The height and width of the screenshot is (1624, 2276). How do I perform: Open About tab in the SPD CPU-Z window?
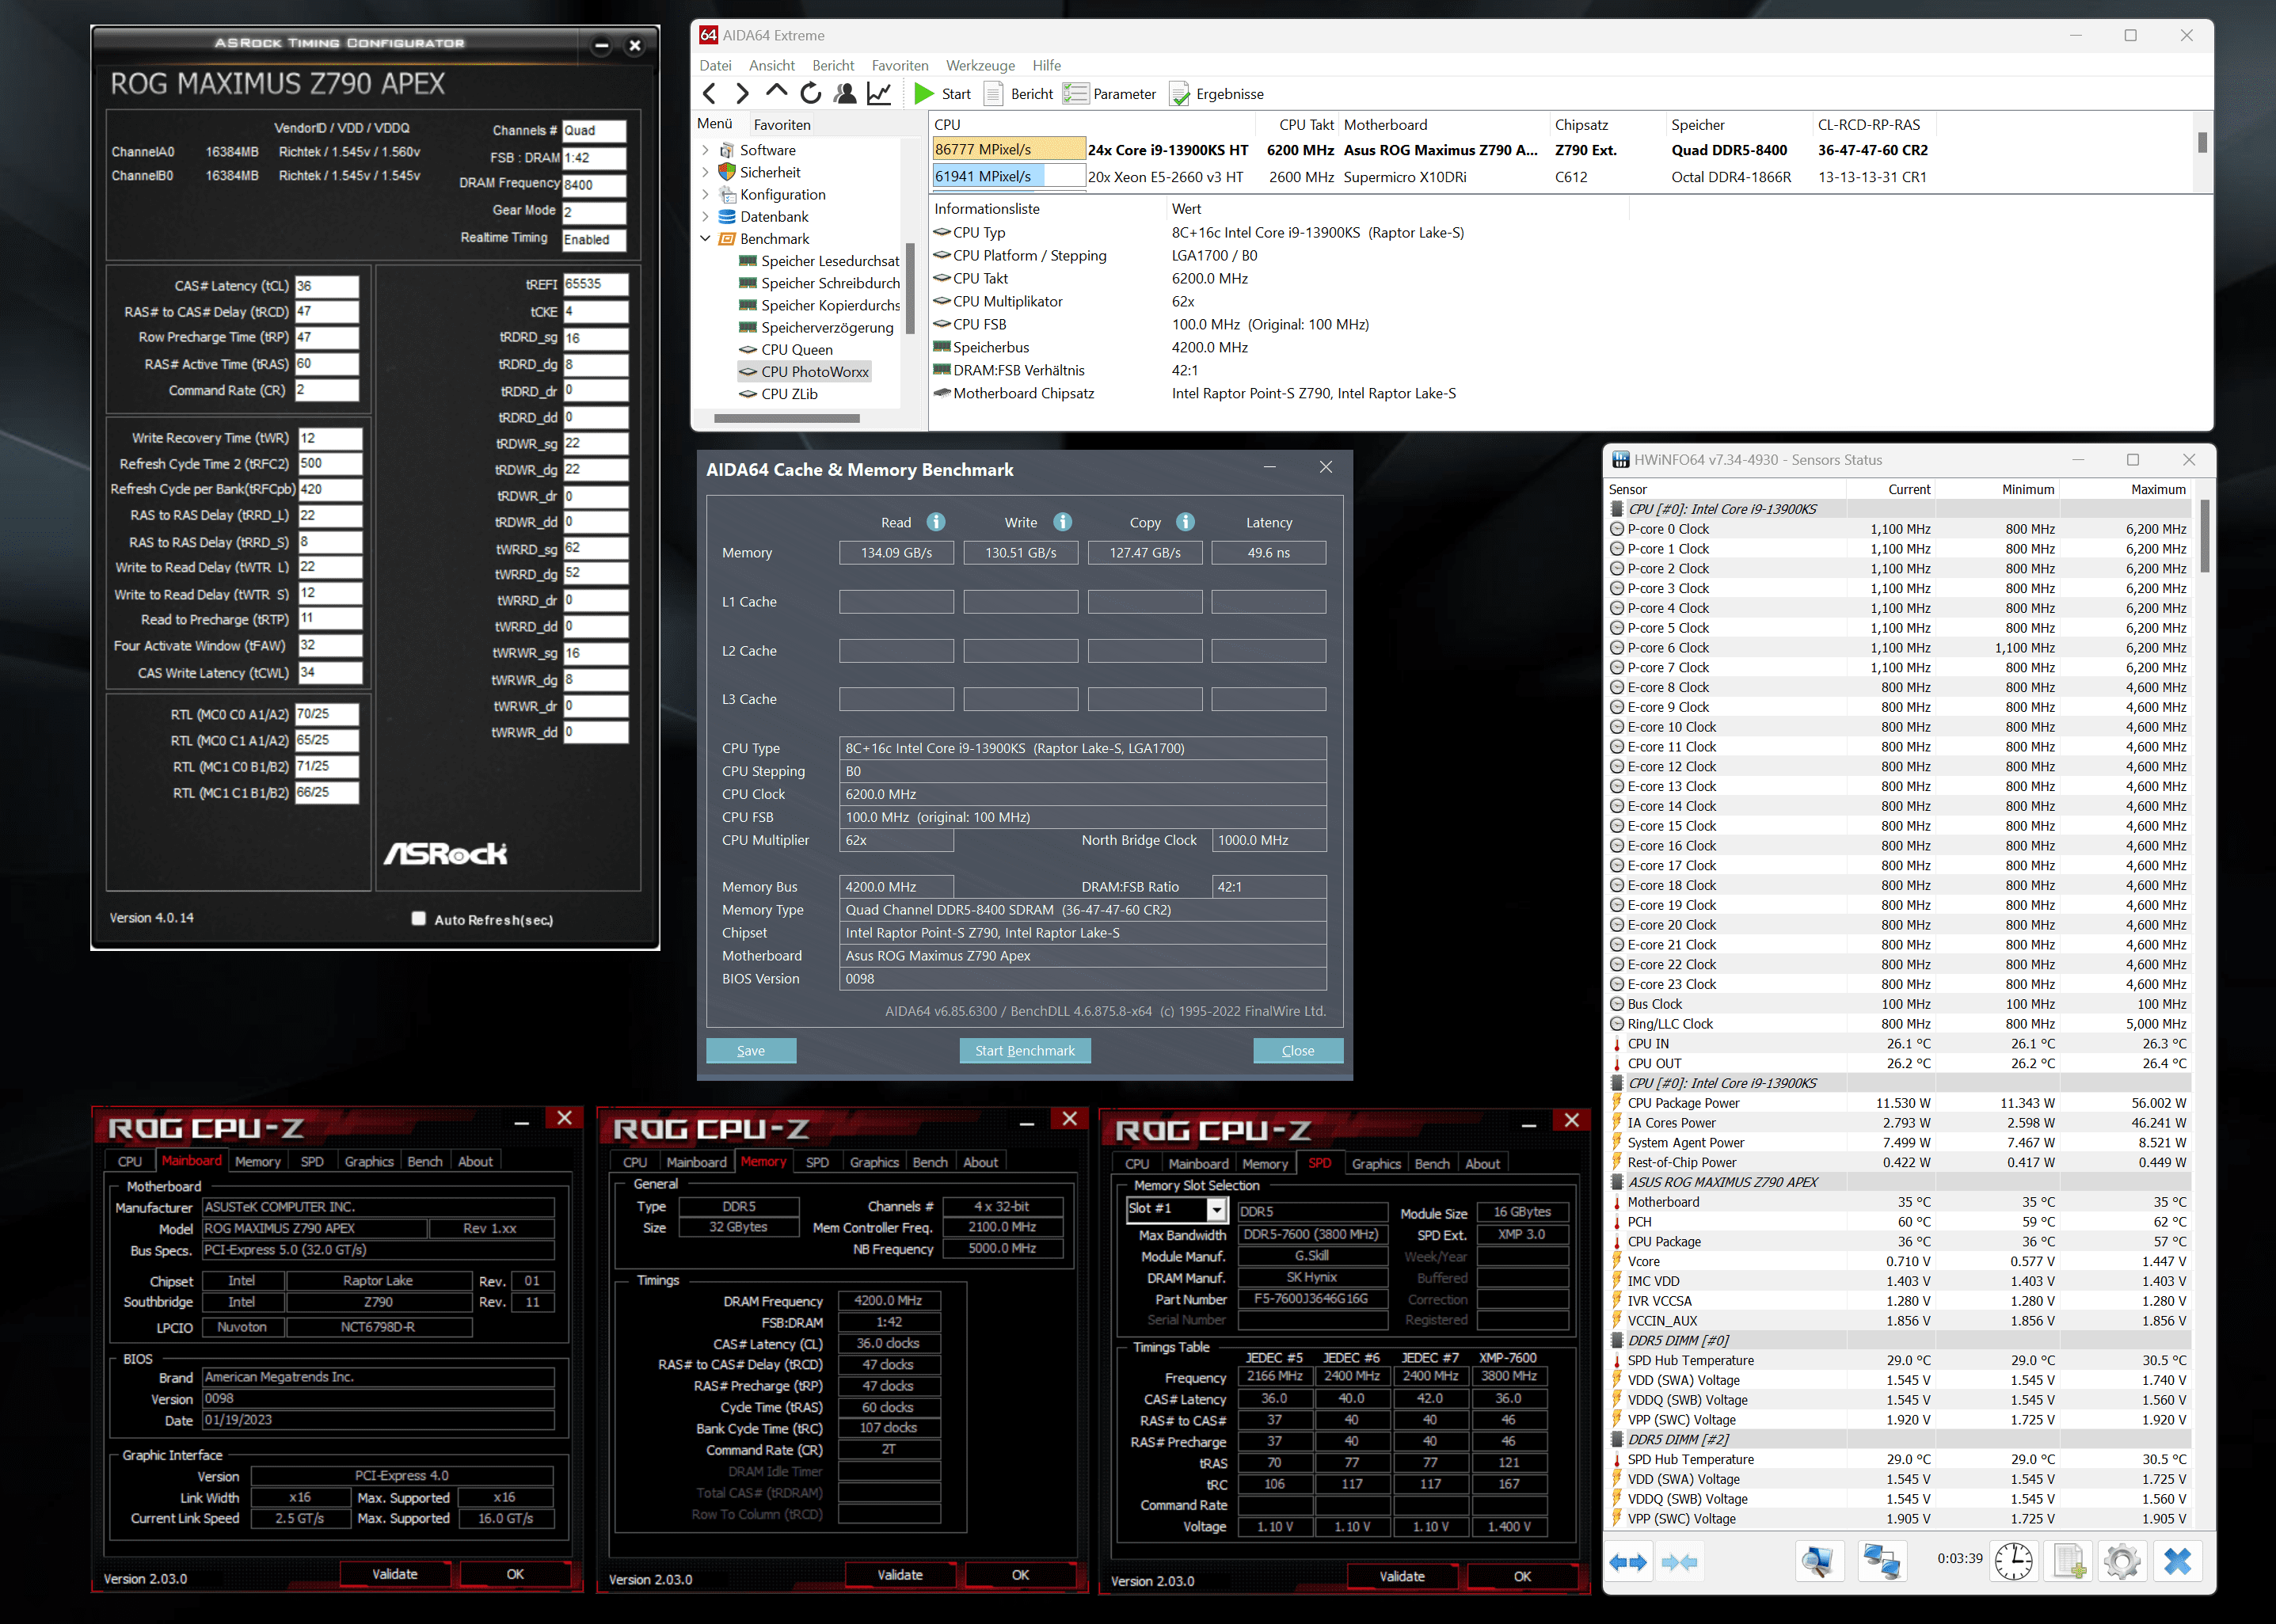click(x=1482, y=1164)
